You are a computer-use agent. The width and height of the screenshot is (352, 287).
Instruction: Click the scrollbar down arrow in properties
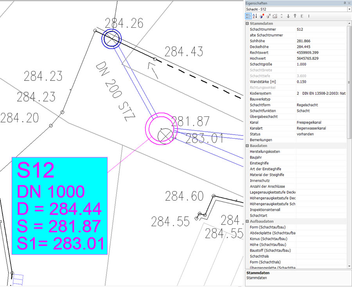[x=349, y=266]
